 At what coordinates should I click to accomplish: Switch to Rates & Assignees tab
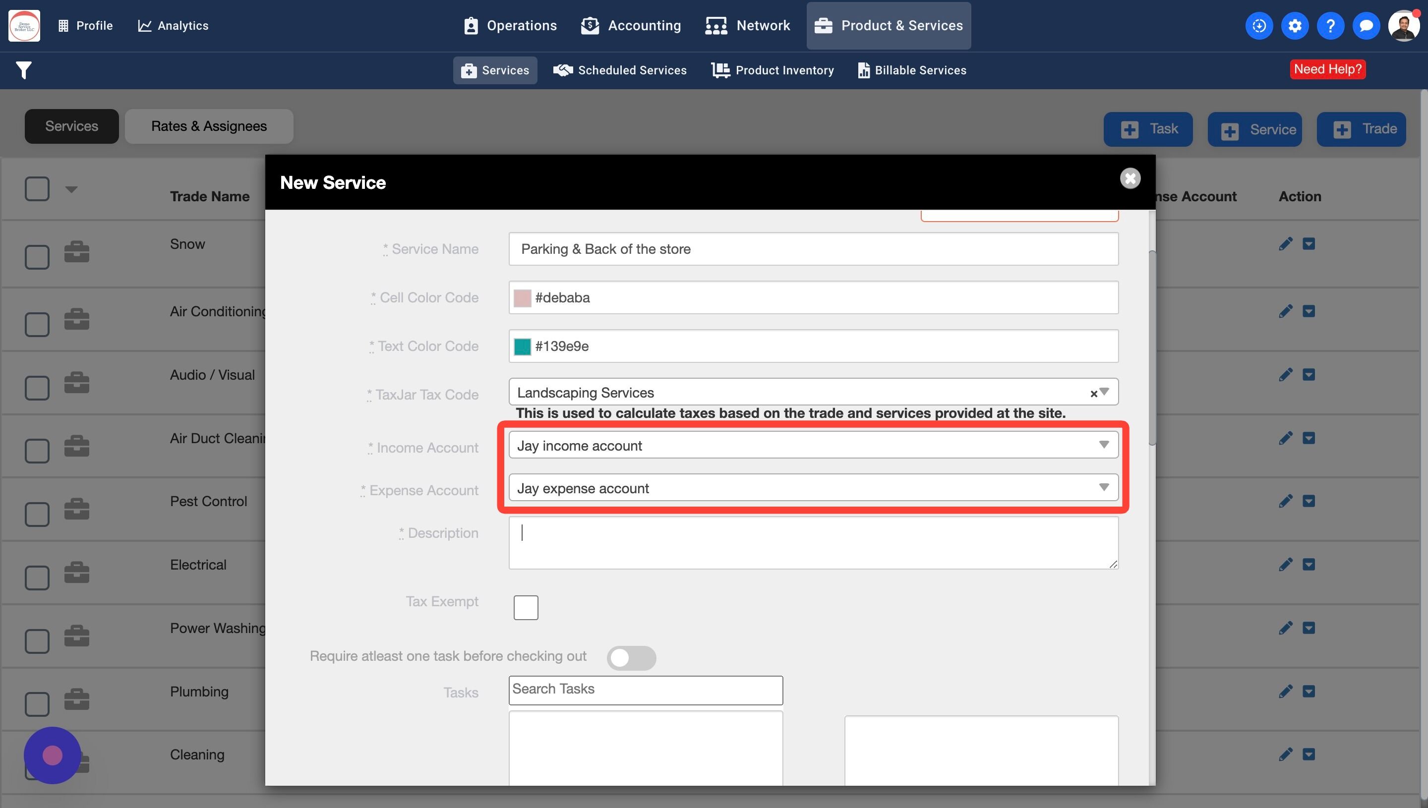pos(209,126)
